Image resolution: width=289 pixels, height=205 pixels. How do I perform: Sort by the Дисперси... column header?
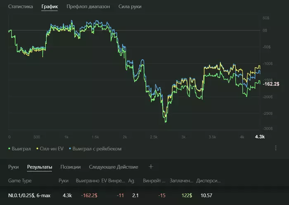208,181
